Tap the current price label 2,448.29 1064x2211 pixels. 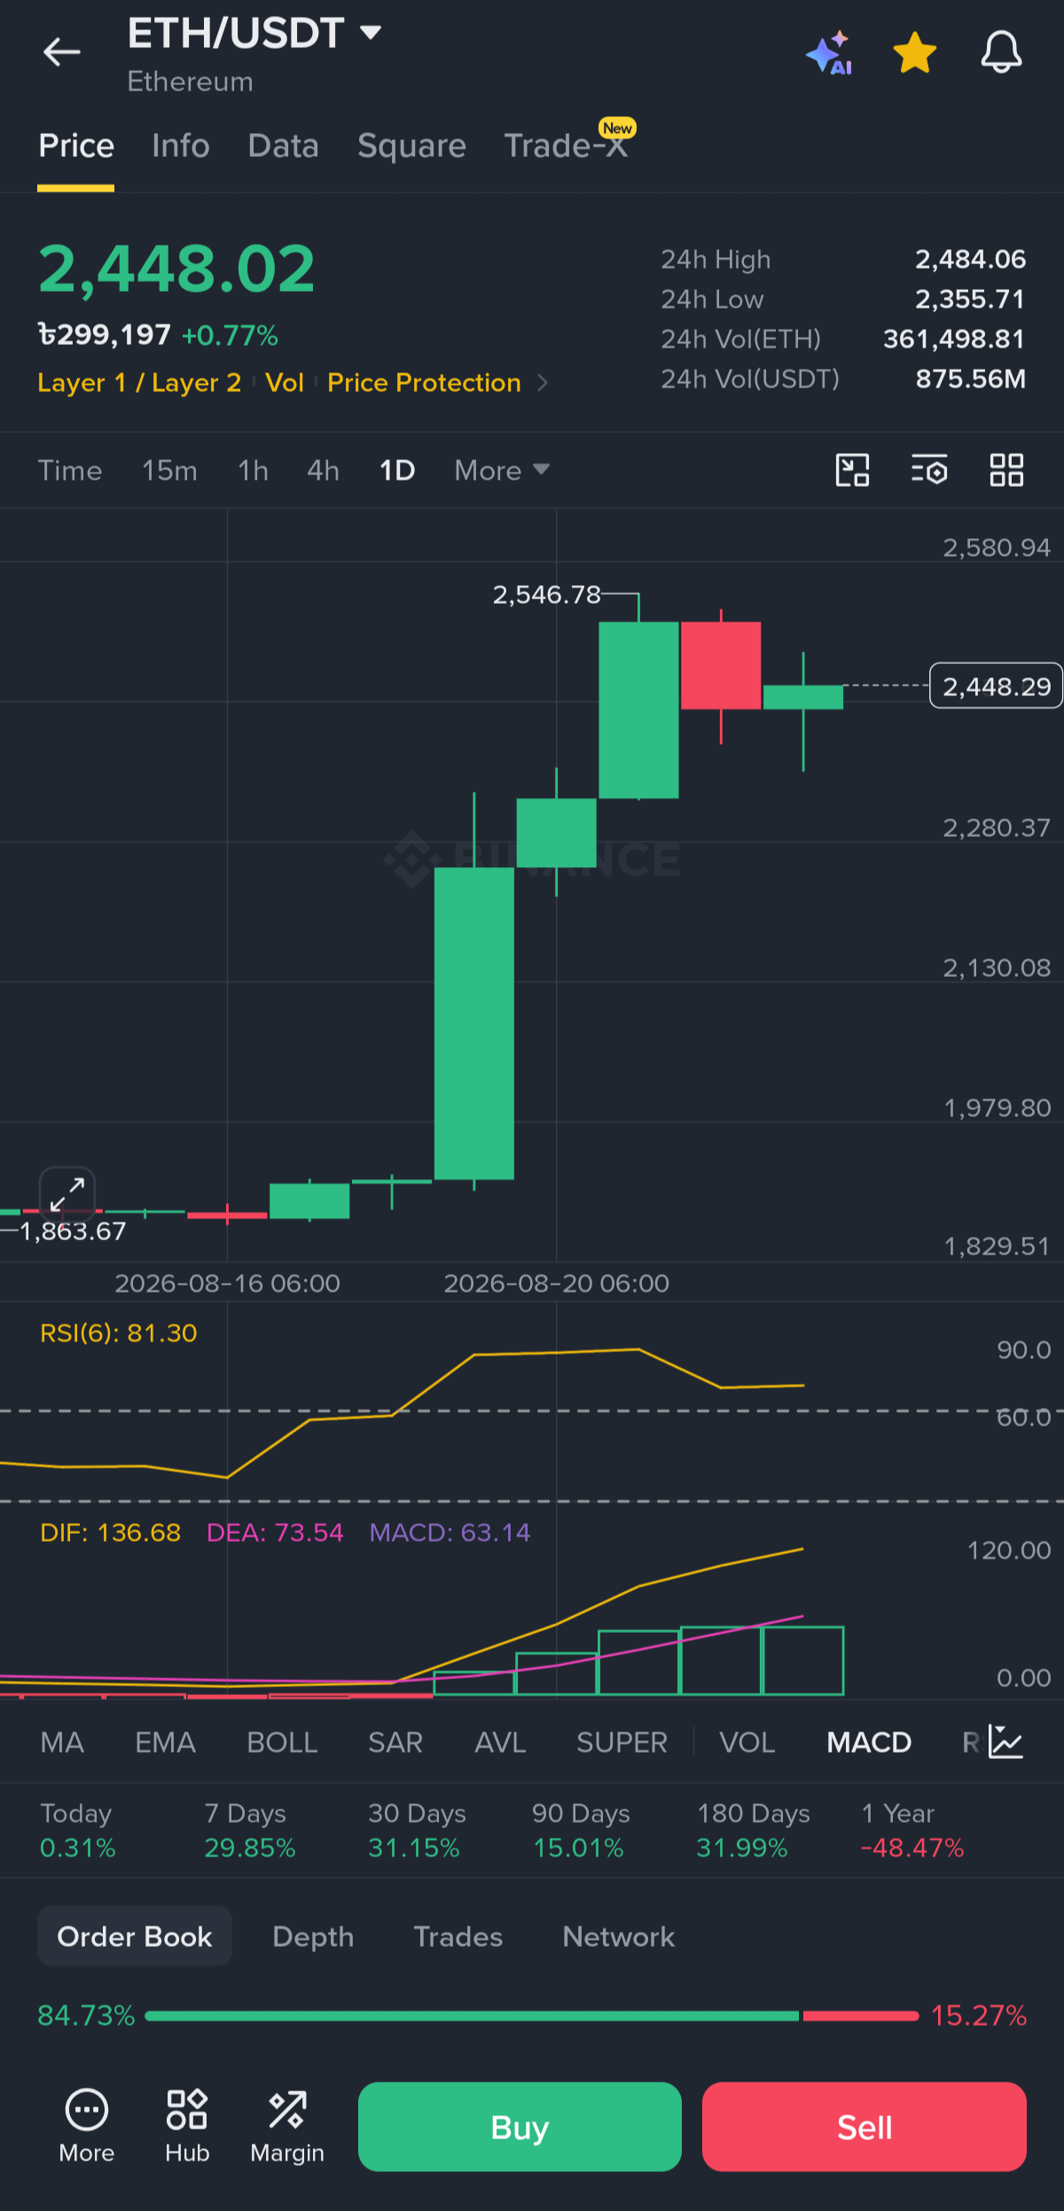tap(996, 686)
